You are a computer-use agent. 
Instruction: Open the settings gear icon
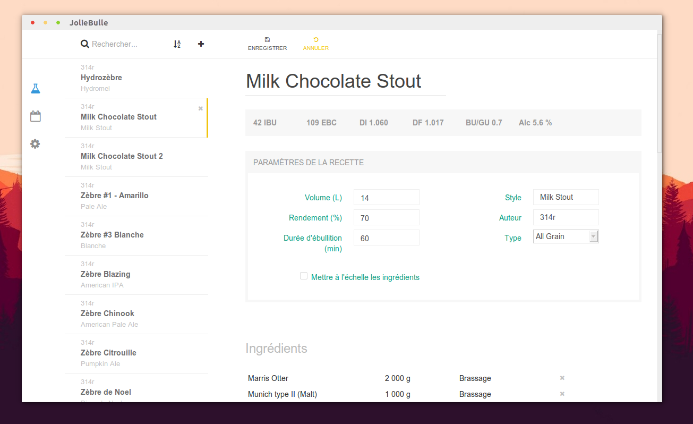(x=35, y=144)
